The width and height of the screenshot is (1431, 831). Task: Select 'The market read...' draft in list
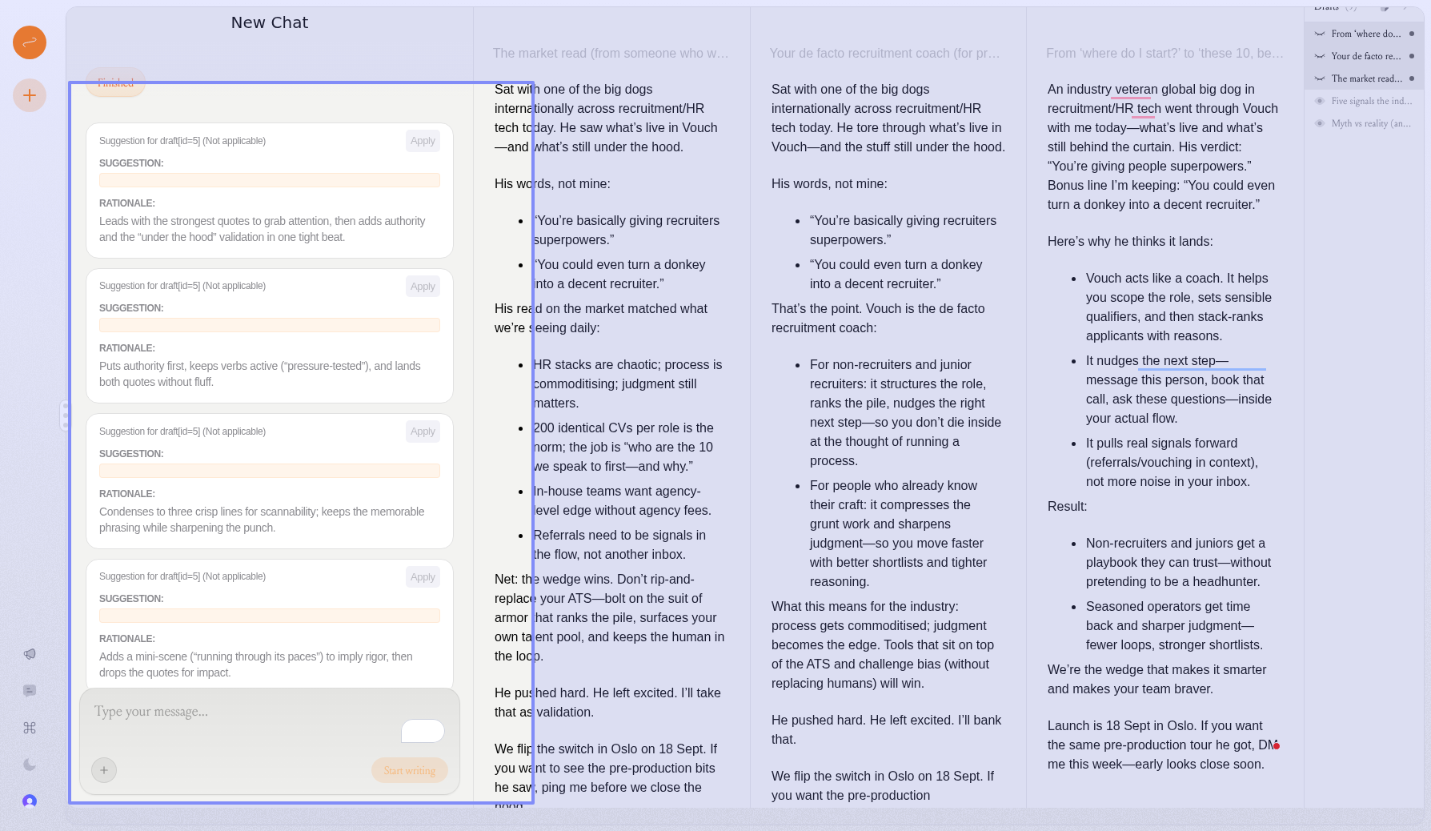(x=1365, y=78)
